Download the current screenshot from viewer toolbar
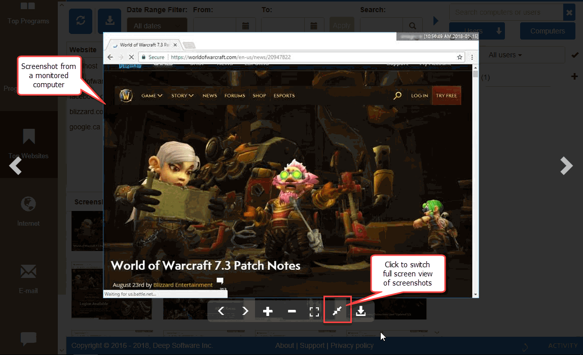 pos(360,311)
